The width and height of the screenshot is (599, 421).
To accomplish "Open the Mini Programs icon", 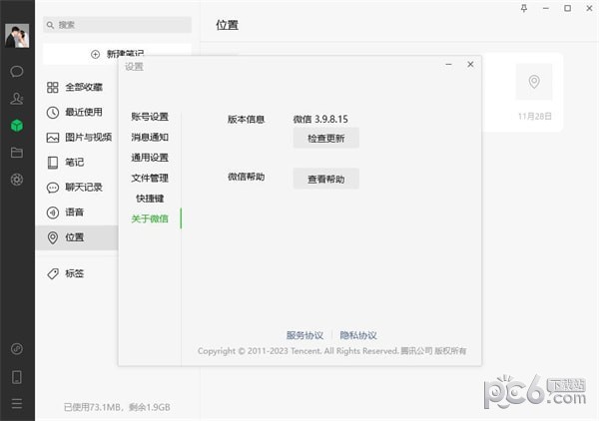I will click(x=17, y=348).
